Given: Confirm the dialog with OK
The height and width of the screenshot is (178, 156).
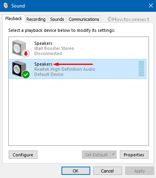Looking at the screenshot, I should [x=76, y=171].
